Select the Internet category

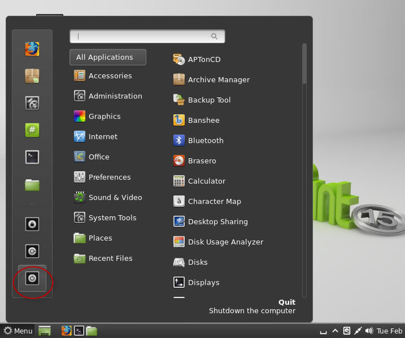point(95,137)
